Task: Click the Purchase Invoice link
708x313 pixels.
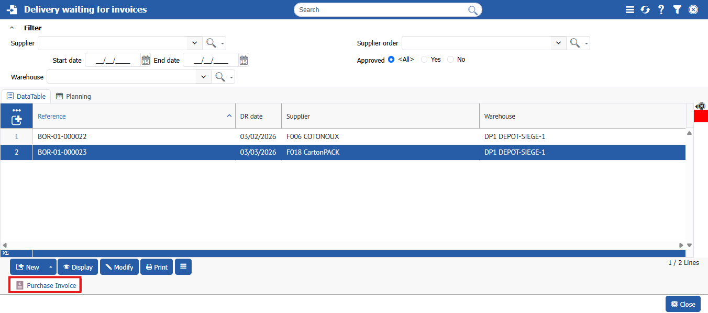Action: [x=51, y=285]
